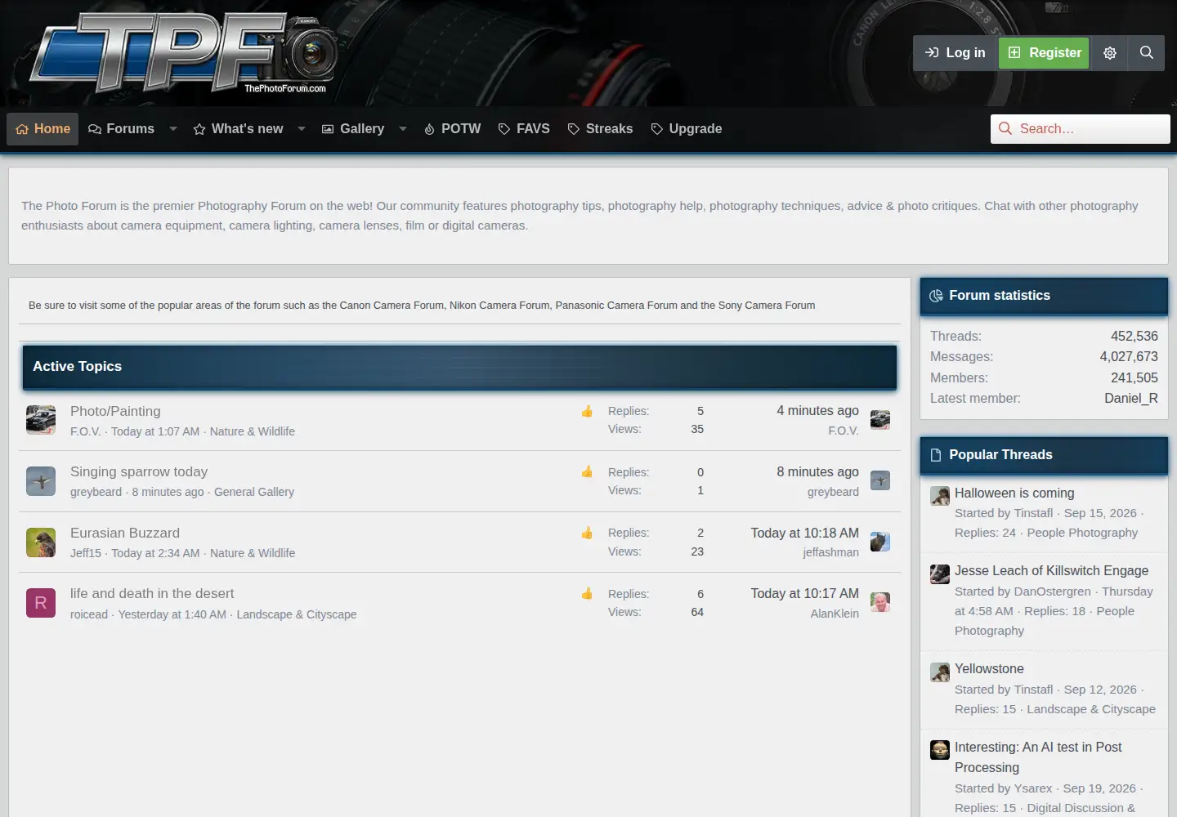
Task: Open the Nikon Camera Forum link
Action: [499, 306]
